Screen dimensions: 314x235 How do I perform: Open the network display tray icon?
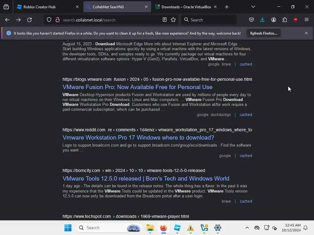coord(266,228)
